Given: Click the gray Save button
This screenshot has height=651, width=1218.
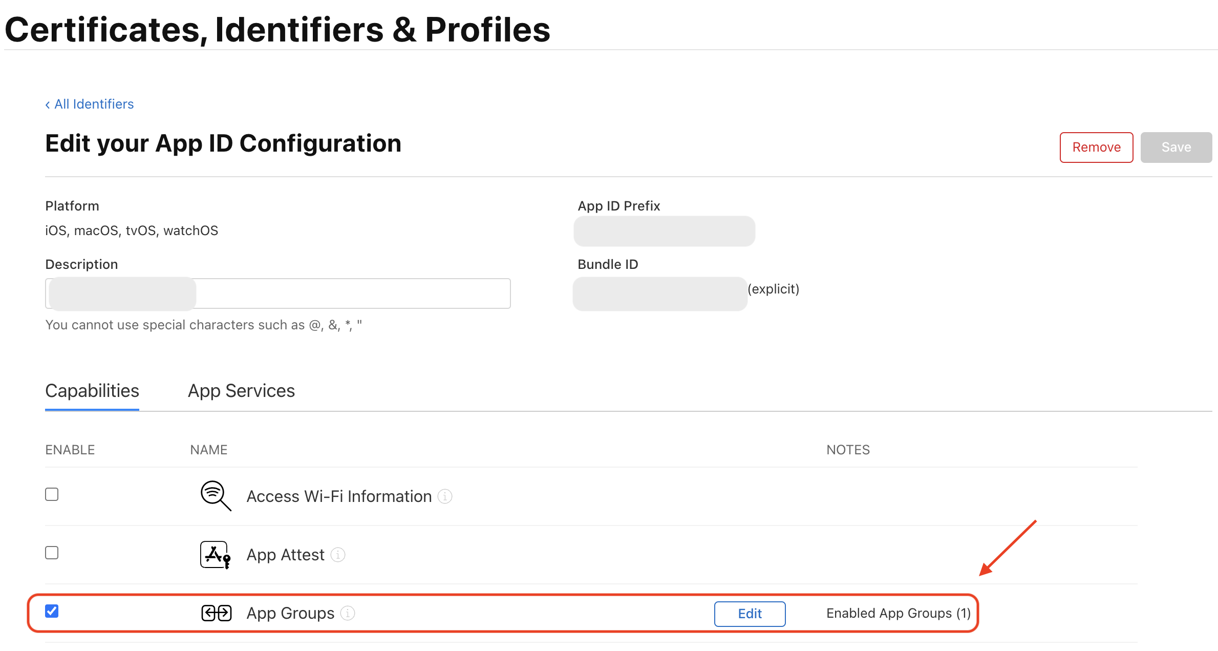Looking at the screenshot, I should click(x=1176, y=148).
